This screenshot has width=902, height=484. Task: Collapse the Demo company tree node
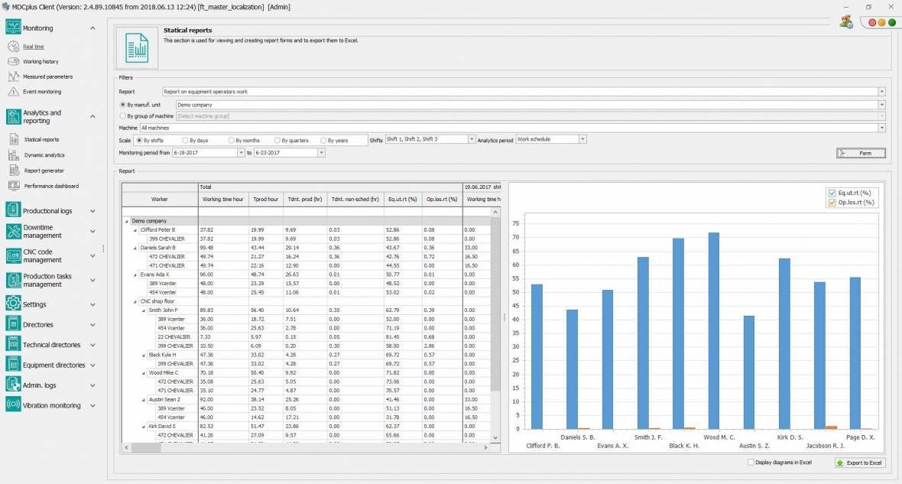tap(127, 221)
